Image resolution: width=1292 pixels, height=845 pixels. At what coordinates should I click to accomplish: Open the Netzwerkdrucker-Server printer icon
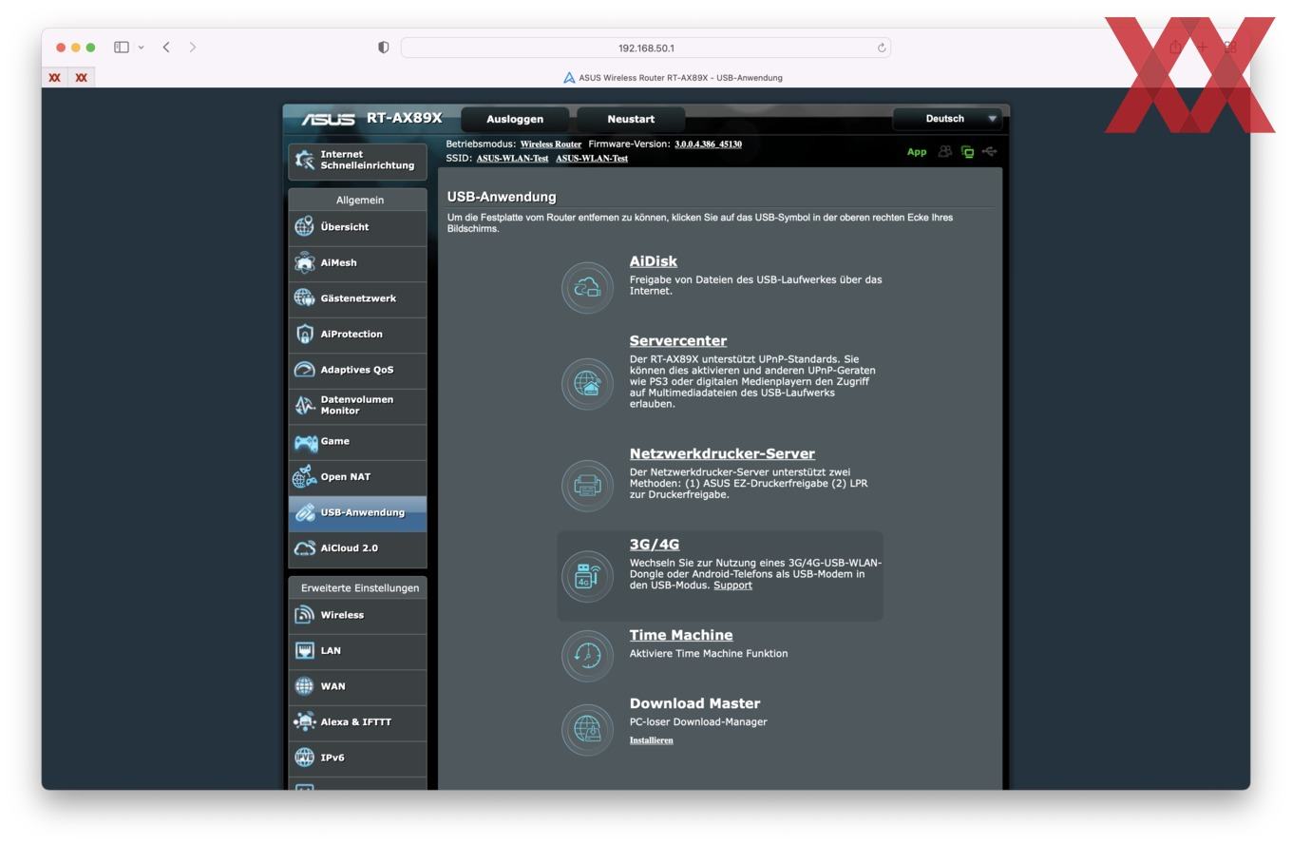coord(587,486)
